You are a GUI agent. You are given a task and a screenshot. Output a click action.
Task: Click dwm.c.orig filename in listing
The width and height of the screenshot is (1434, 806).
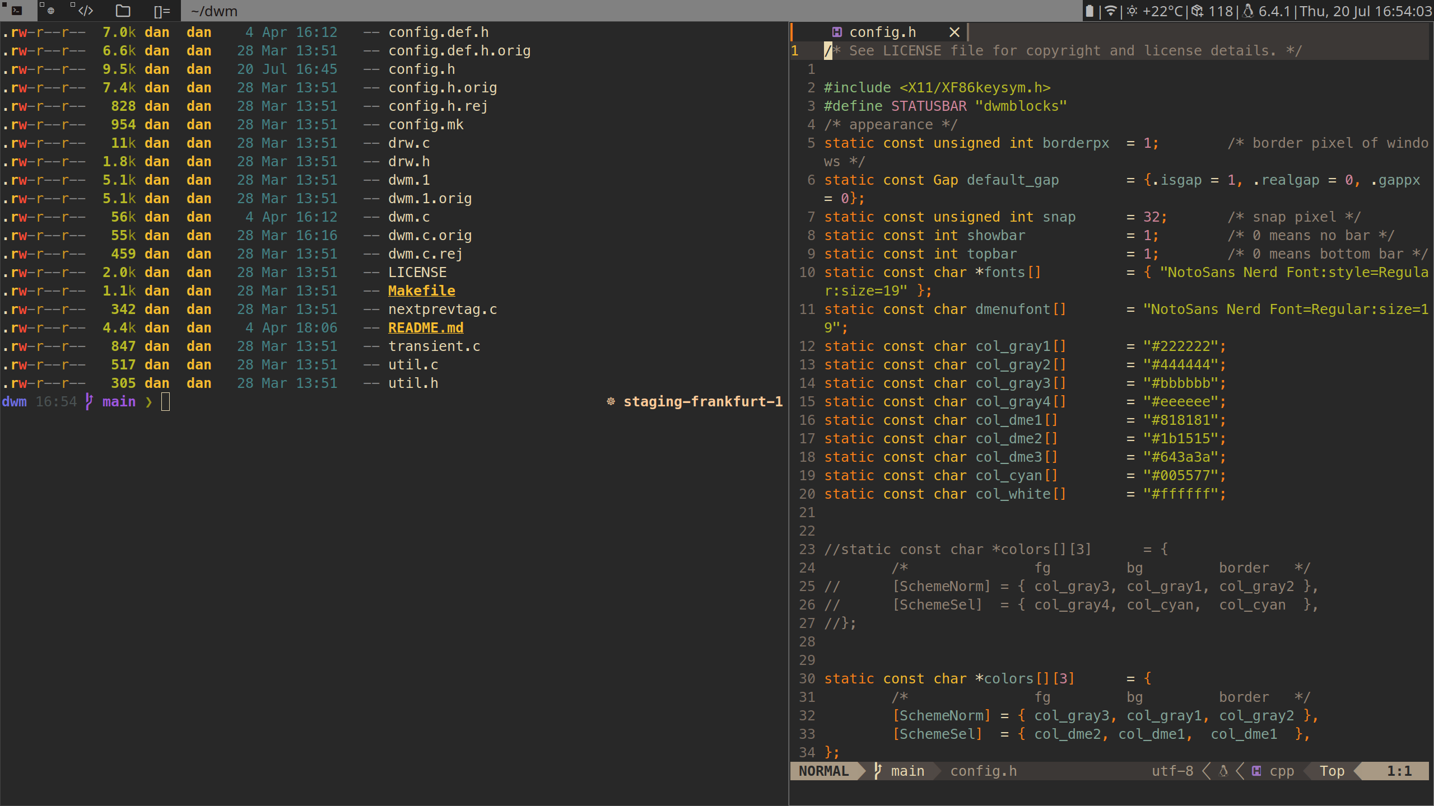(430, 235)
